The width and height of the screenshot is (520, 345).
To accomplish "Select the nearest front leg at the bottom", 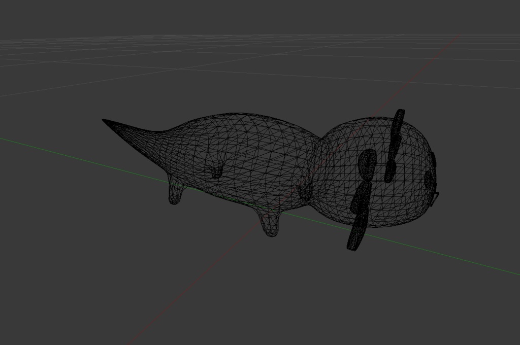I will tap(270, 225).
